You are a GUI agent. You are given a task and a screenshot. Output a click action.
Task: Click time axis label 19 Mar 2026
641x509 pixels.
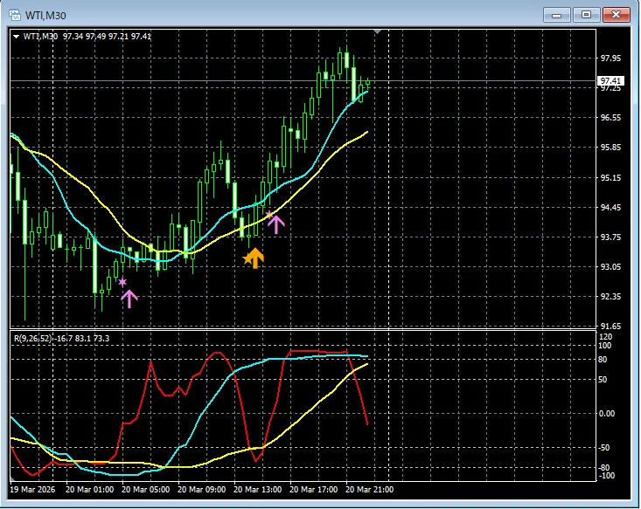(32, 490)
